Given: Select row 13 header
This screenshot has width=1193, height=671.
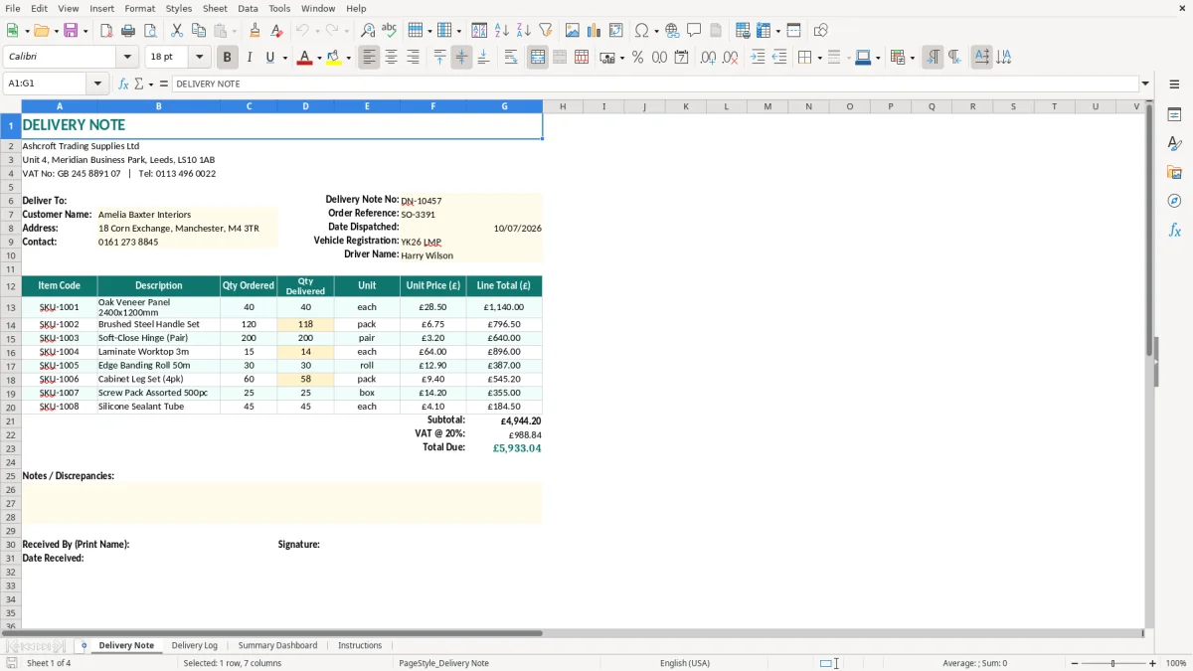Looking at the screenshot, I should tap(11, 307).
